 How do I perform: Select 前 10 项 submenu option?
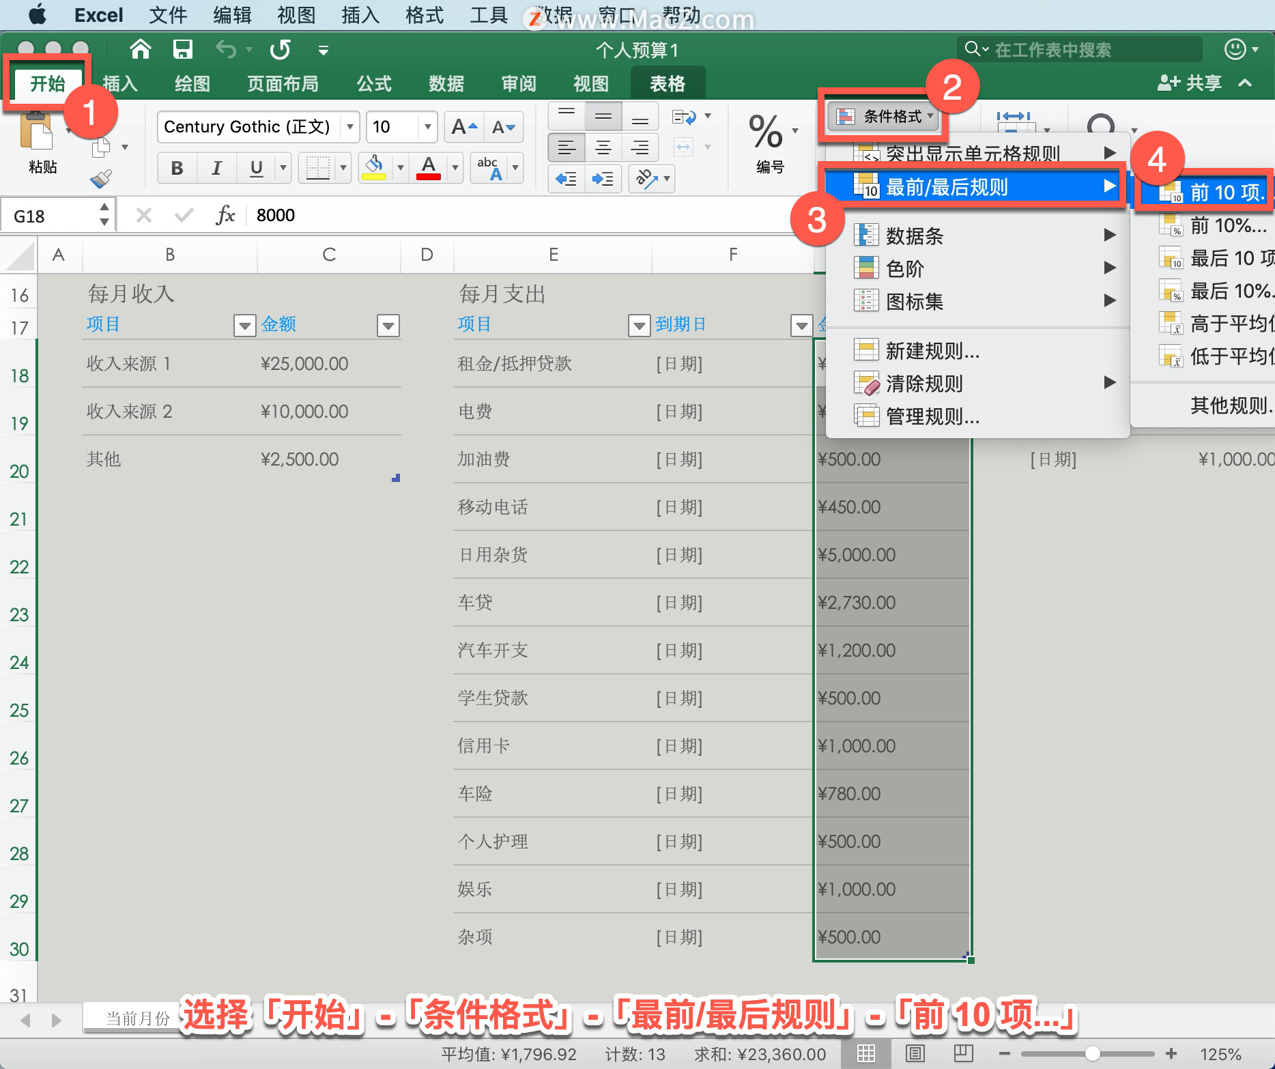coord(1204,193)
